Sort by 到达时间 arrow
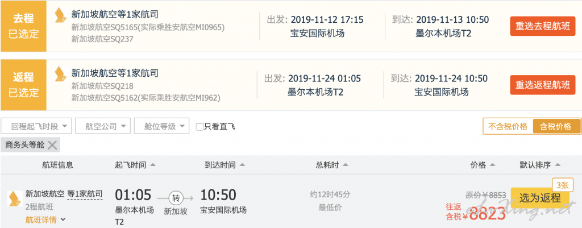 tap(242, 165)
